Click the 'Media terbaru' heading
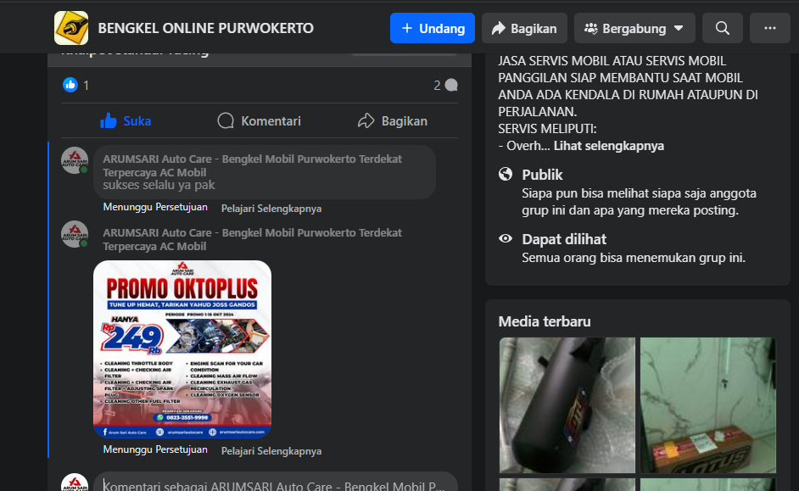Viewport: 799px width, 491px height. coord(545,321)
